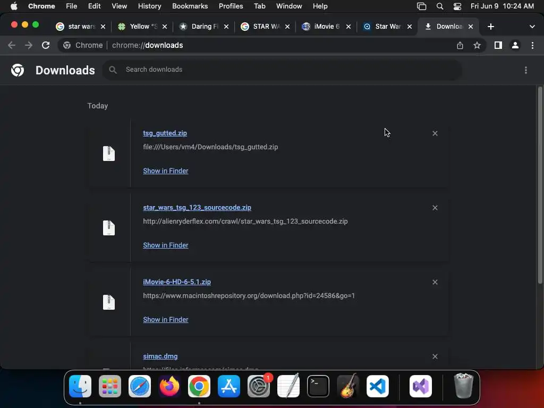Toggle the Chrome side panel icon
544x408 pixels.
coord(498,45)
